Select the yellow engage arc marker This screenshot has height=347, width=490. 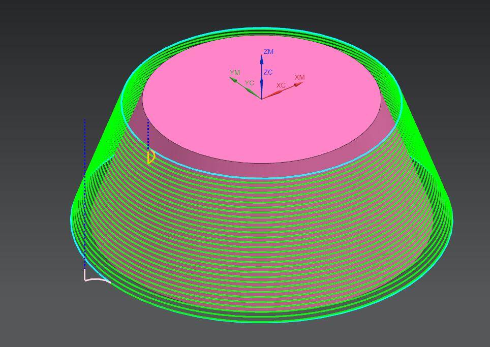coord(151,157)
